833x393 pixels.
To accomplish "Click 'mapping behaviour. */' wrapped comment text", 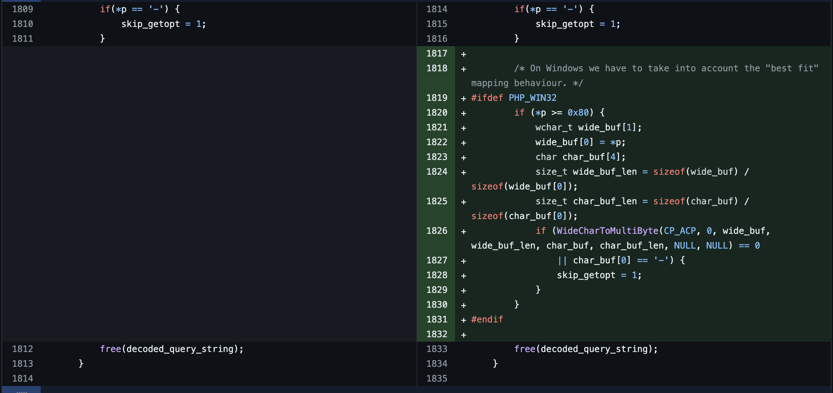I will click(527, 83).
